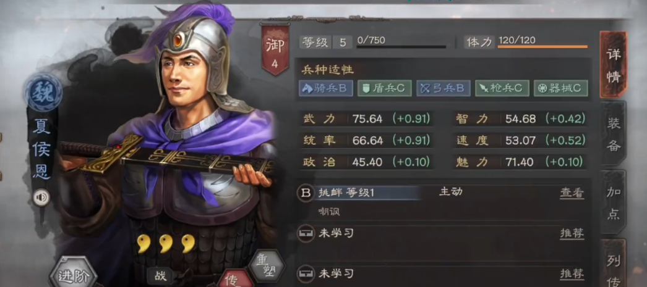Switch to the 加点 side tab

[x=614, y=202]
